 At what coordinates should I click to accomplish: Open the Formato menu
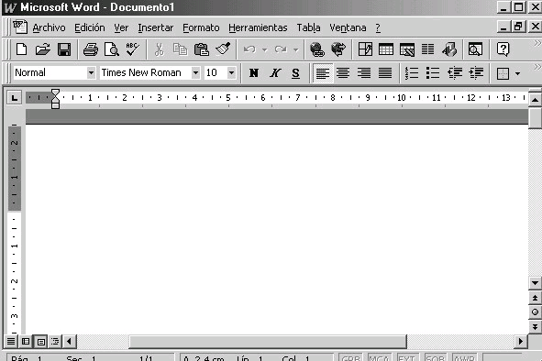[x=201, y=27]
